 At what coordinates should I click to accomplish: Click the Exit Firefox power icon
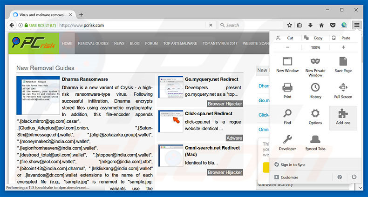coord(354,177)
